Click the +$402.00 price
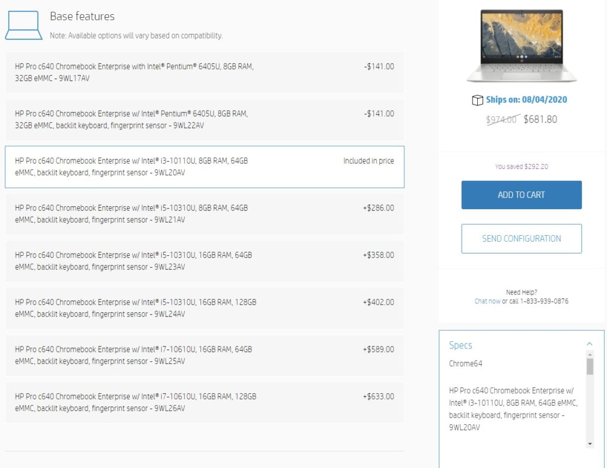Viewport: 607px width, 468px height. [378, 303]
